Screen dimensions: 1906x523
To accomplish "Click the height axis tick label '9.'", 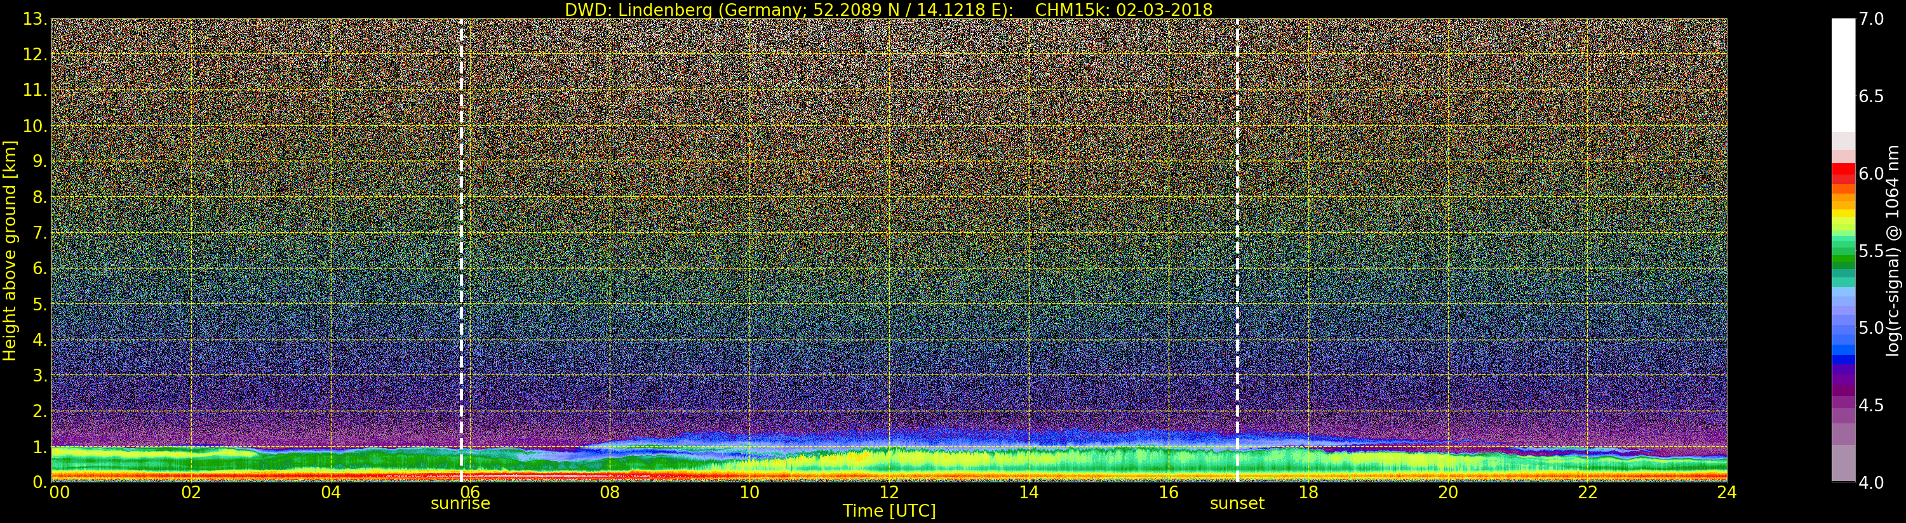I will tap(40, 161).
